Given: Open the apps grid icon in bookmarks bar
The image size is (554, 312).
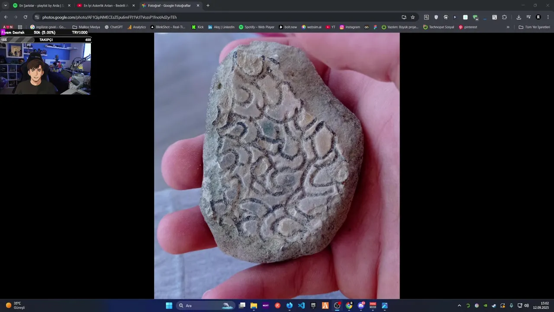Looking at the screenshot, I should click(20, 27).
